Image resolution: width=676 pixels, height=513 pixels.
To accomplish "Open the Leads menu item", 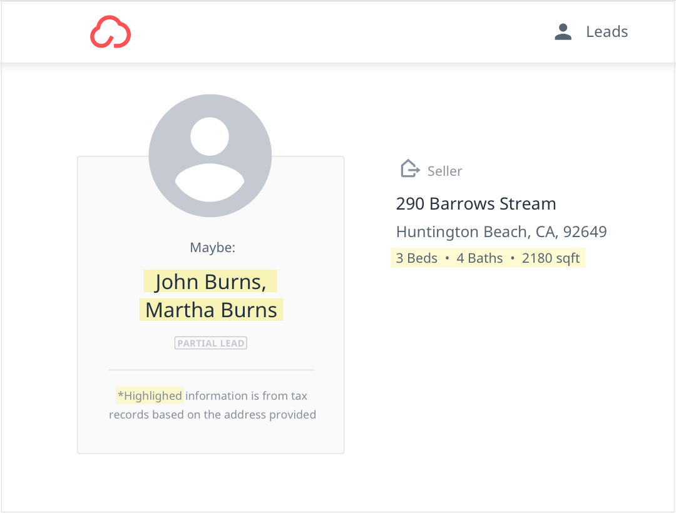I will click(607, 32).
